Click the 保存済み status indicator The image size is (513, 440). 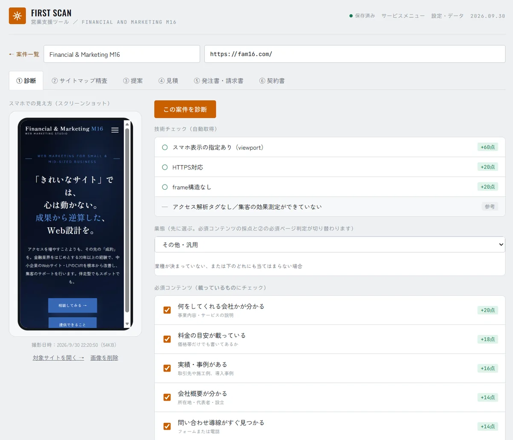(362, 16)
